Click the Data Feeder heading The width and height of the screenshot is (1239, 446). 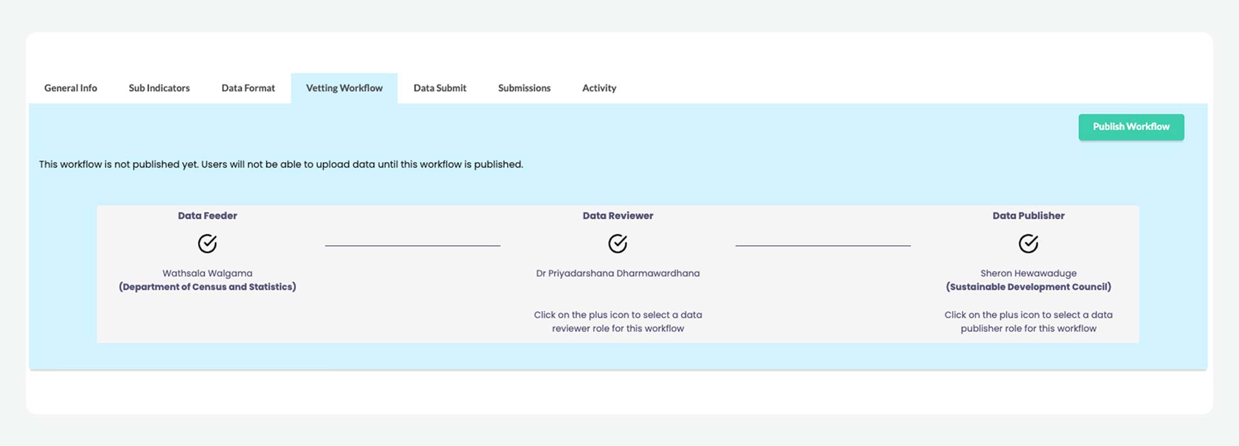[207, 216]
